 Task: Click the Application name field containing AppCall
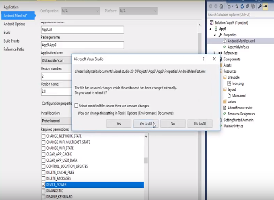click(82, 30)
